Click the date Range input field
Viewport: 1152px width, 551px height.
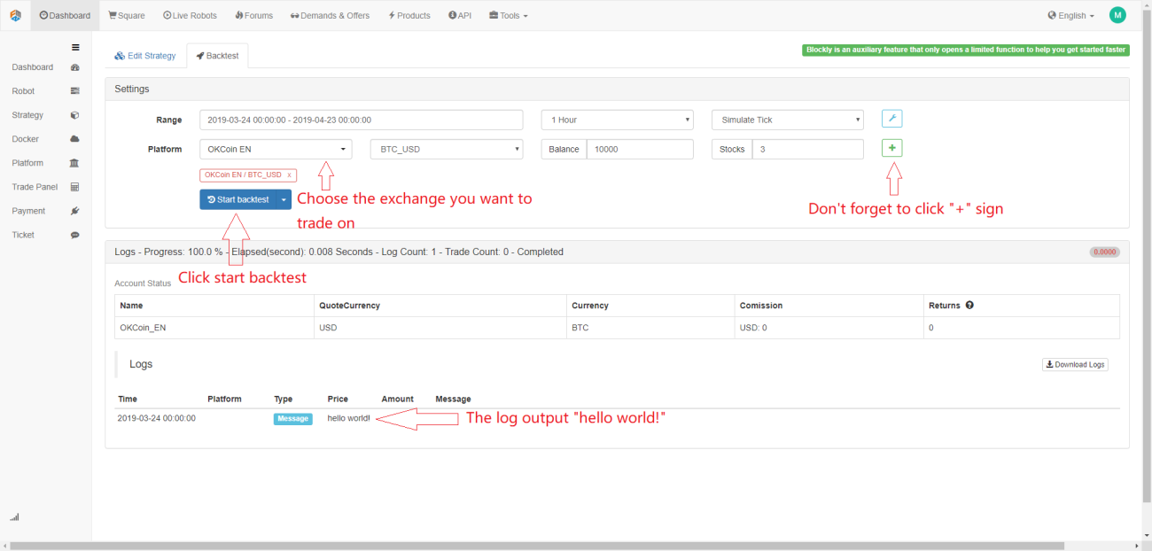tap(362, 120)
